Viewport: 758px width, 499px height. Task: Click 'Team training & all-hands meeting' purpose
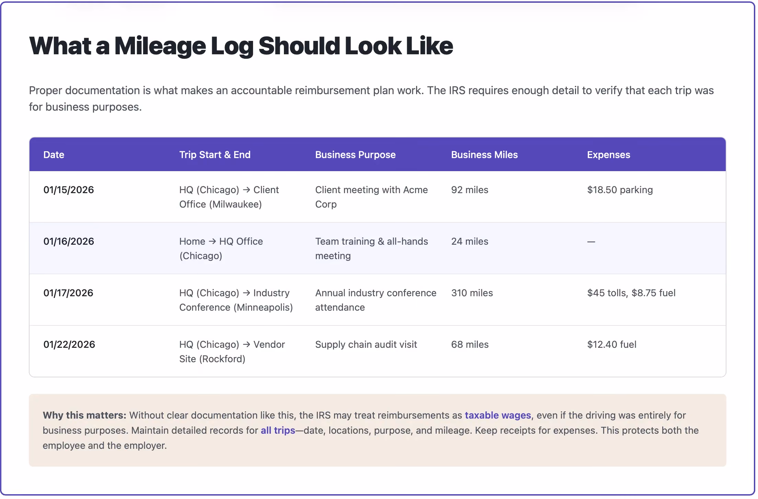(x=371, y=248)
